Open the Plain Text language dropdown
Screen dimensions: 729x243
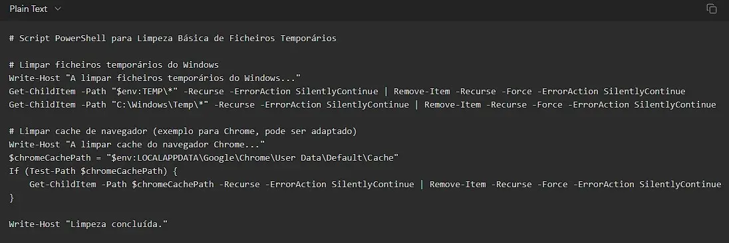35,9
